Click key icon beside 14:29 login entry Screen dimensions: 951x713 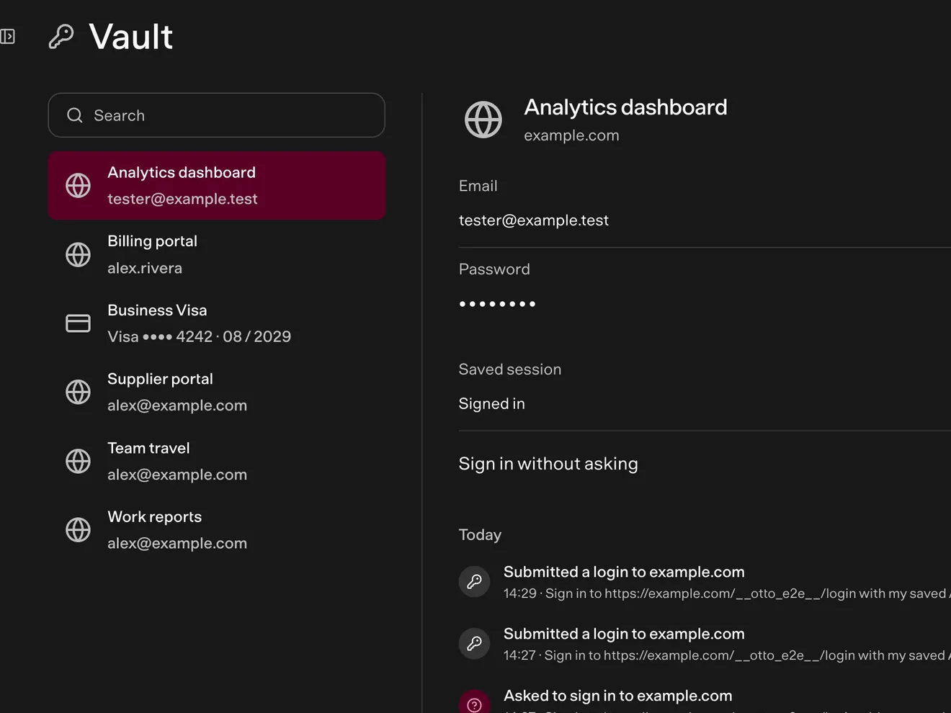(474, 582)
